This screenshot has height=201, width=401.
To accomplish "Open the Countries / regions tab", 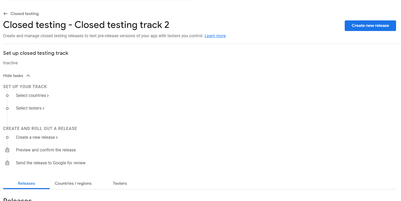I will (x=73, y=183).
